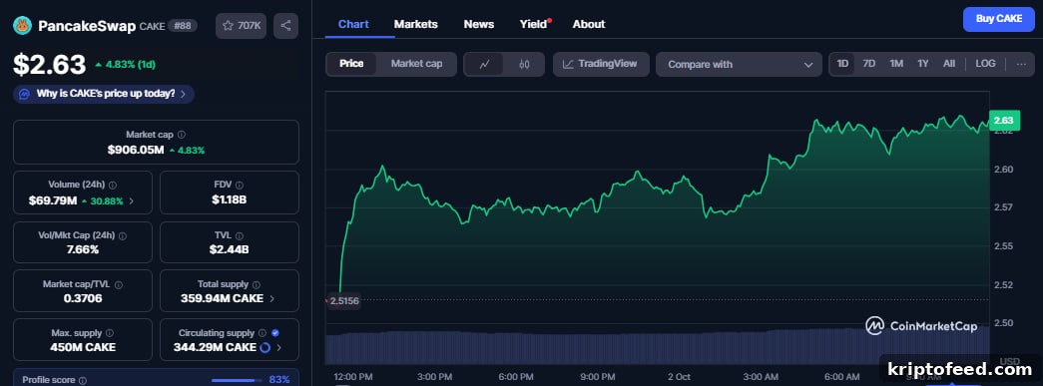
Task: Open more chart options ellipsis
Action: pos(1021,64)
